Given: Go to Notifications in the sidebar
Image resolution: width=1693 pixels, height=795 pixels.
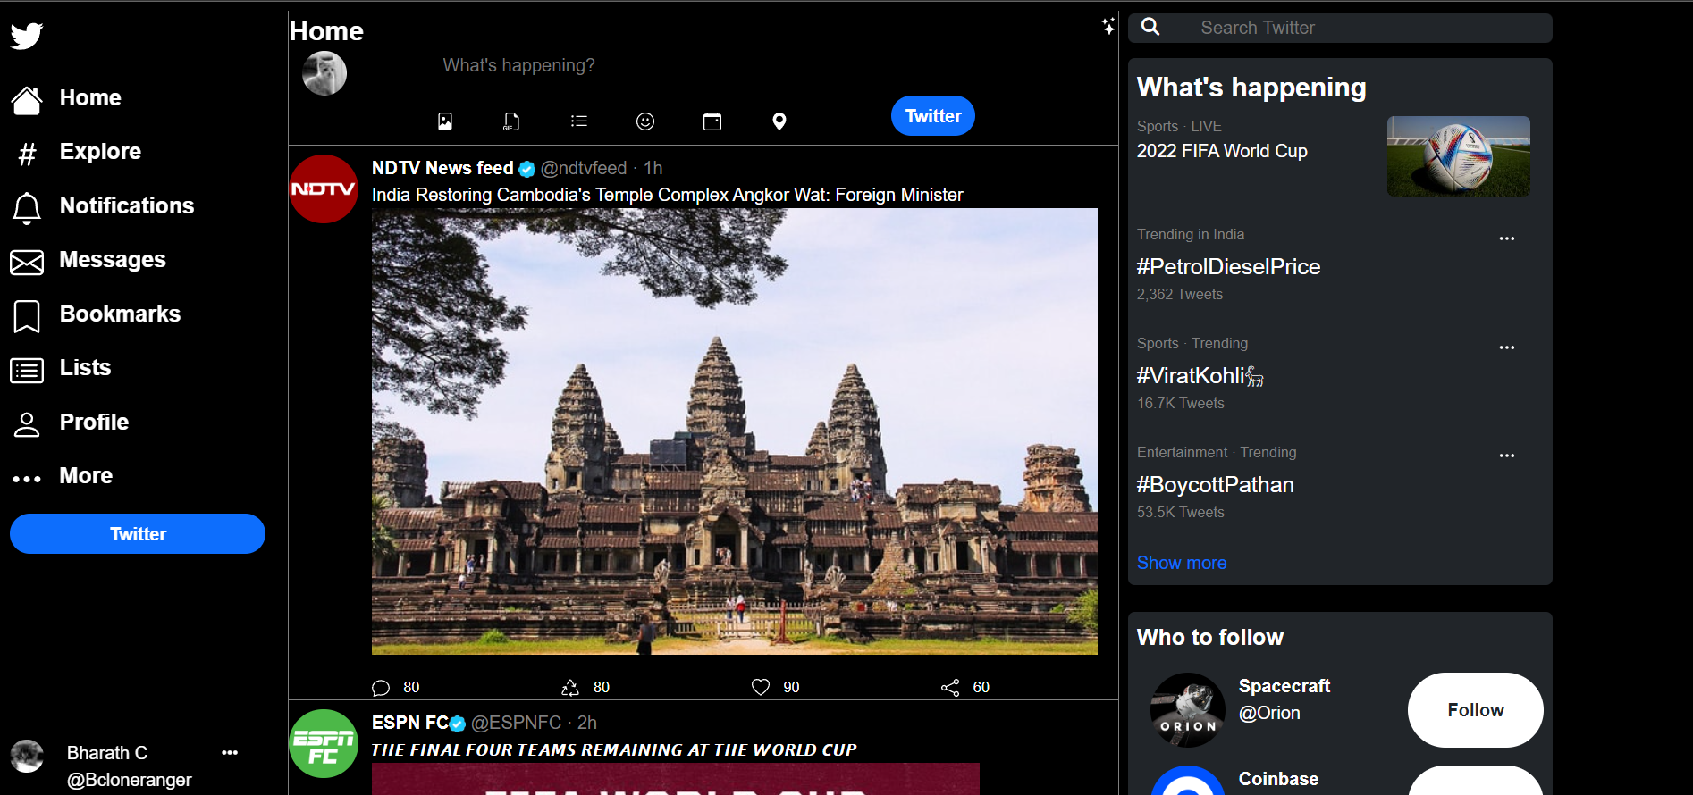Looking at the screenshot, I should click(127, 205).
